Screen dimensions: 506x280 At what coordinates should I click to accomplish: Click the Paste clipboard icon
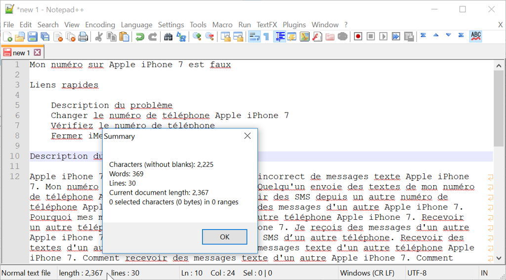click(x=124, y=37)
